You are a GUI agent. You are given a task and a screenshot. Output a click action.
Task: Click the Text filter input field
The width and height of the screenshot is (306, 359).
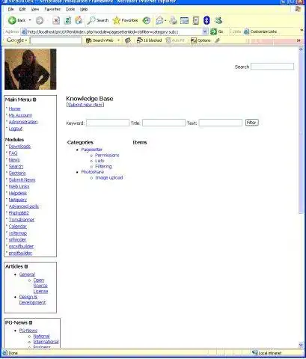[221, 123]
